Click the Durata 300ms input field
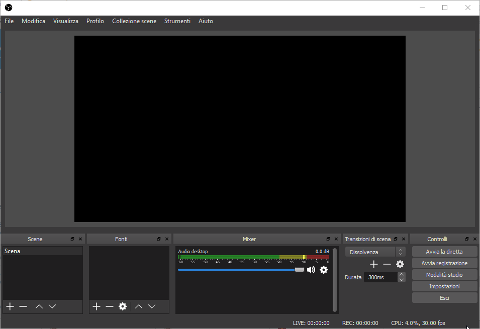 tap(381, 277)
